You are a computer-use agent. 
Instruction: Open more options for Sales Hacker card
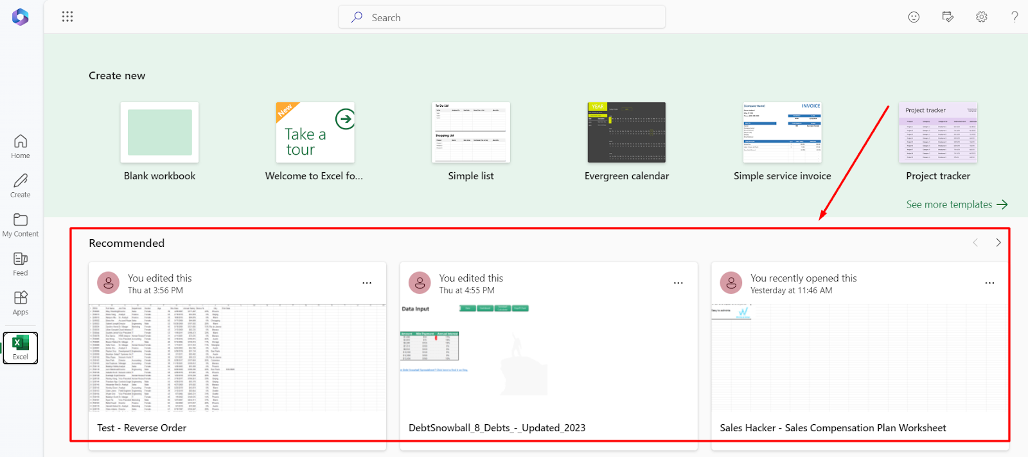[x=990, y=283]
